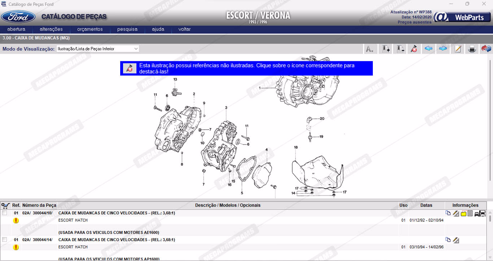493x261 pixels.
Task: Click the WebParts logo button
Action: [x=462, y=17]
